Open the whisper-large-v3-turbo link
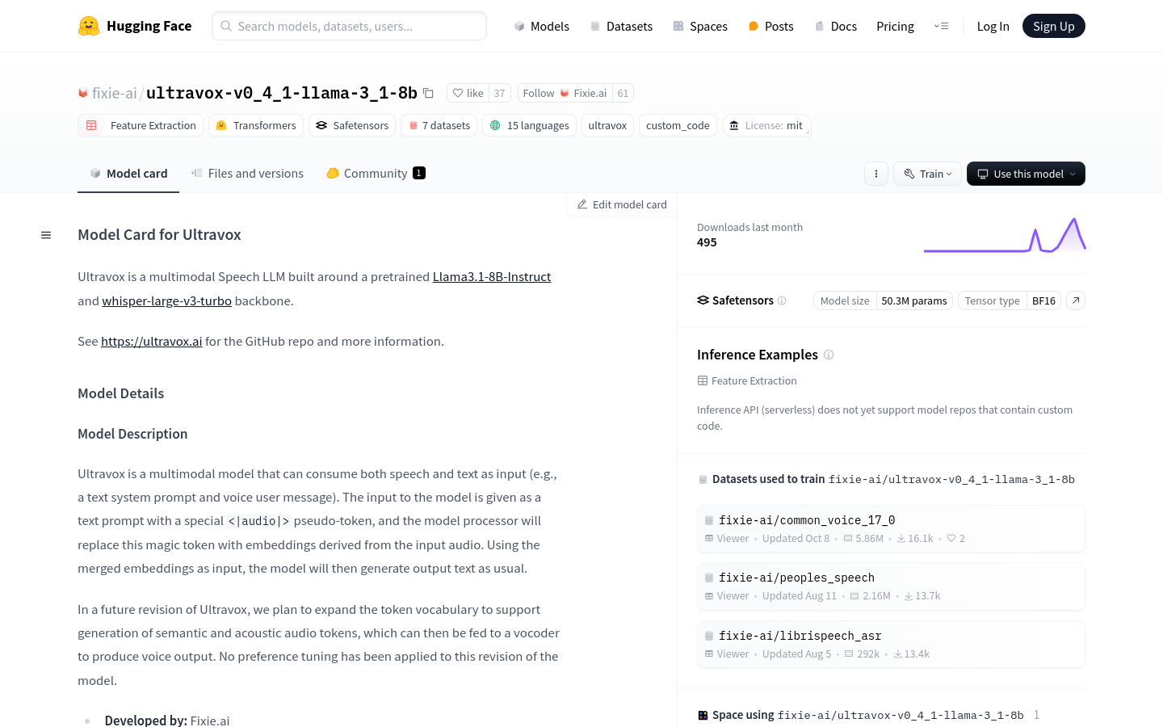Image resolution: width=1163 pixels, height=727 pixels. (x=166, y=300)
